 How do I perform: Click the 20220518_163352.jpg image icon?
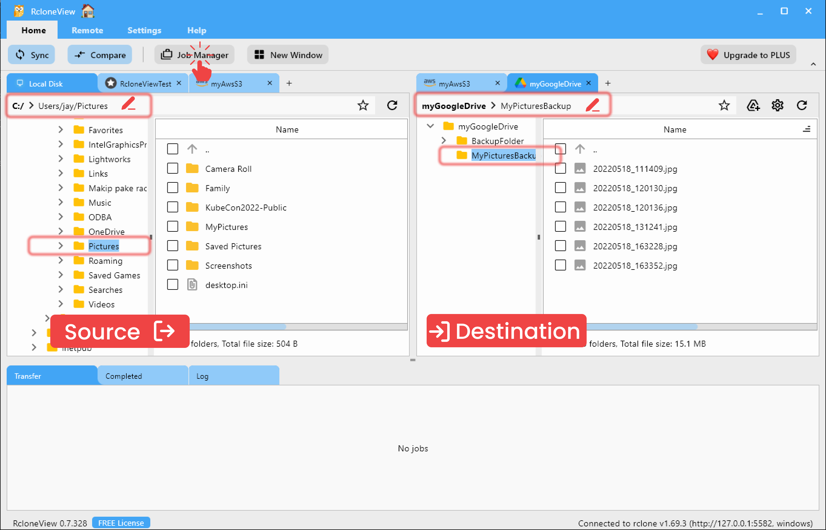(x=580, y=265)
